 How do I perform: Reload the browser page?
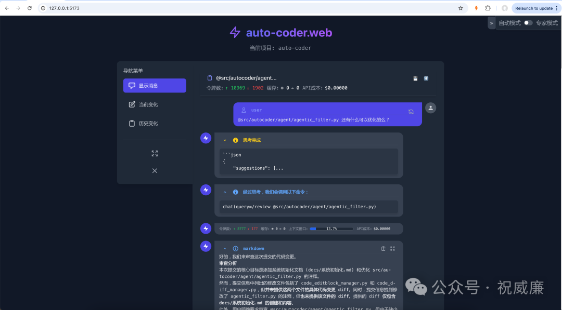(x=29, y=8)
